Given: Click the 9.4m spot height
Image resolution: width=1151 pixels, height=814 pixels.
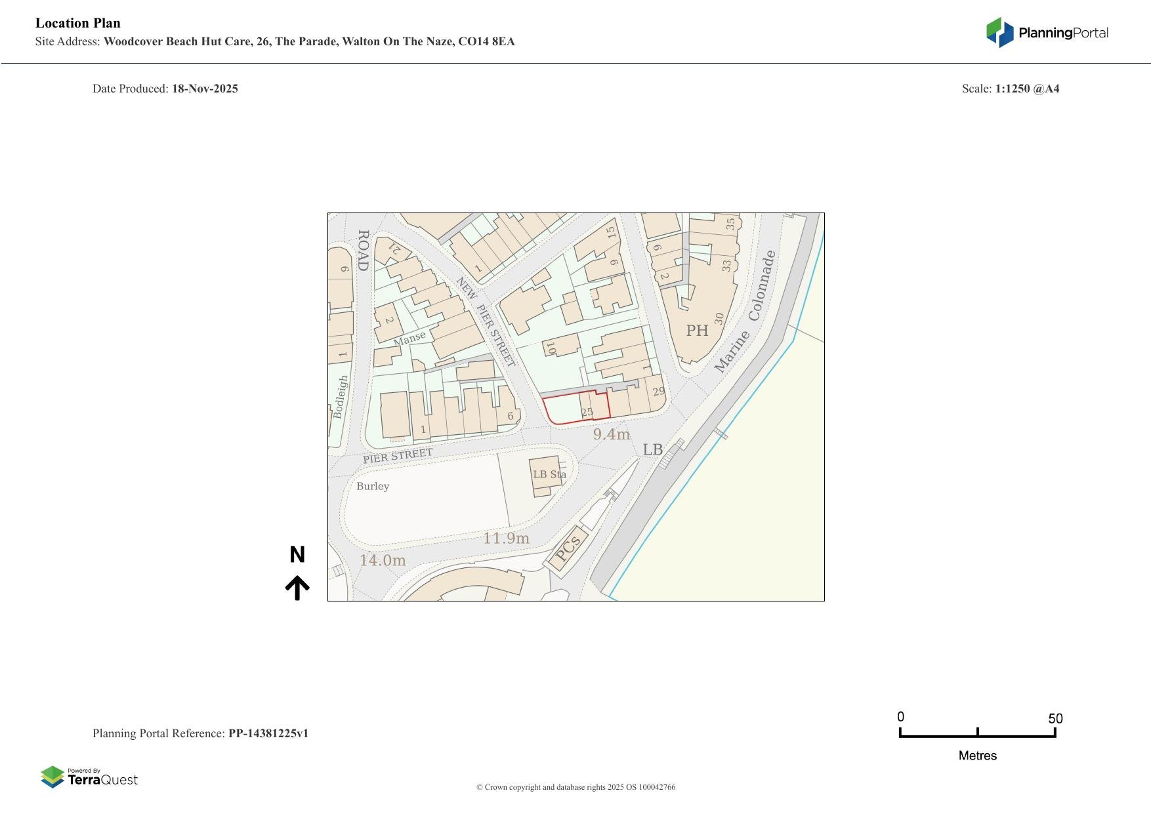Looking at the screenshot, I should (x=611, y=434).
